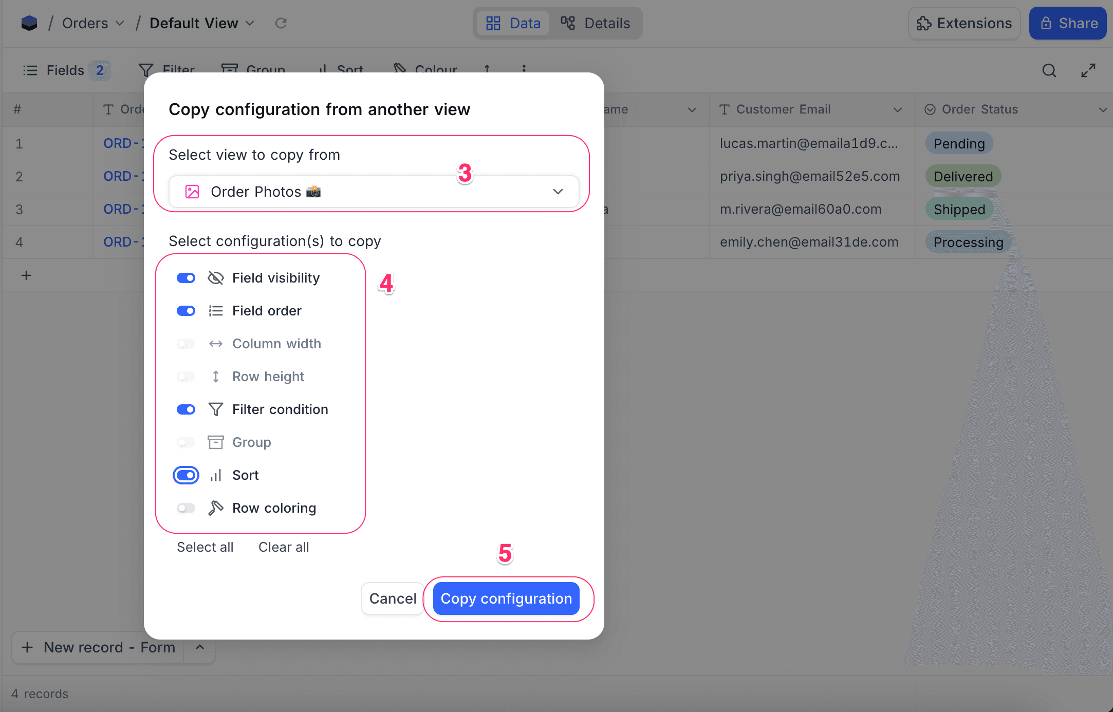Image resolution: width=1113 pixels, height=712 pixels.
Task: Click the Filter condition funnel icon
Action: coord(215,409)
